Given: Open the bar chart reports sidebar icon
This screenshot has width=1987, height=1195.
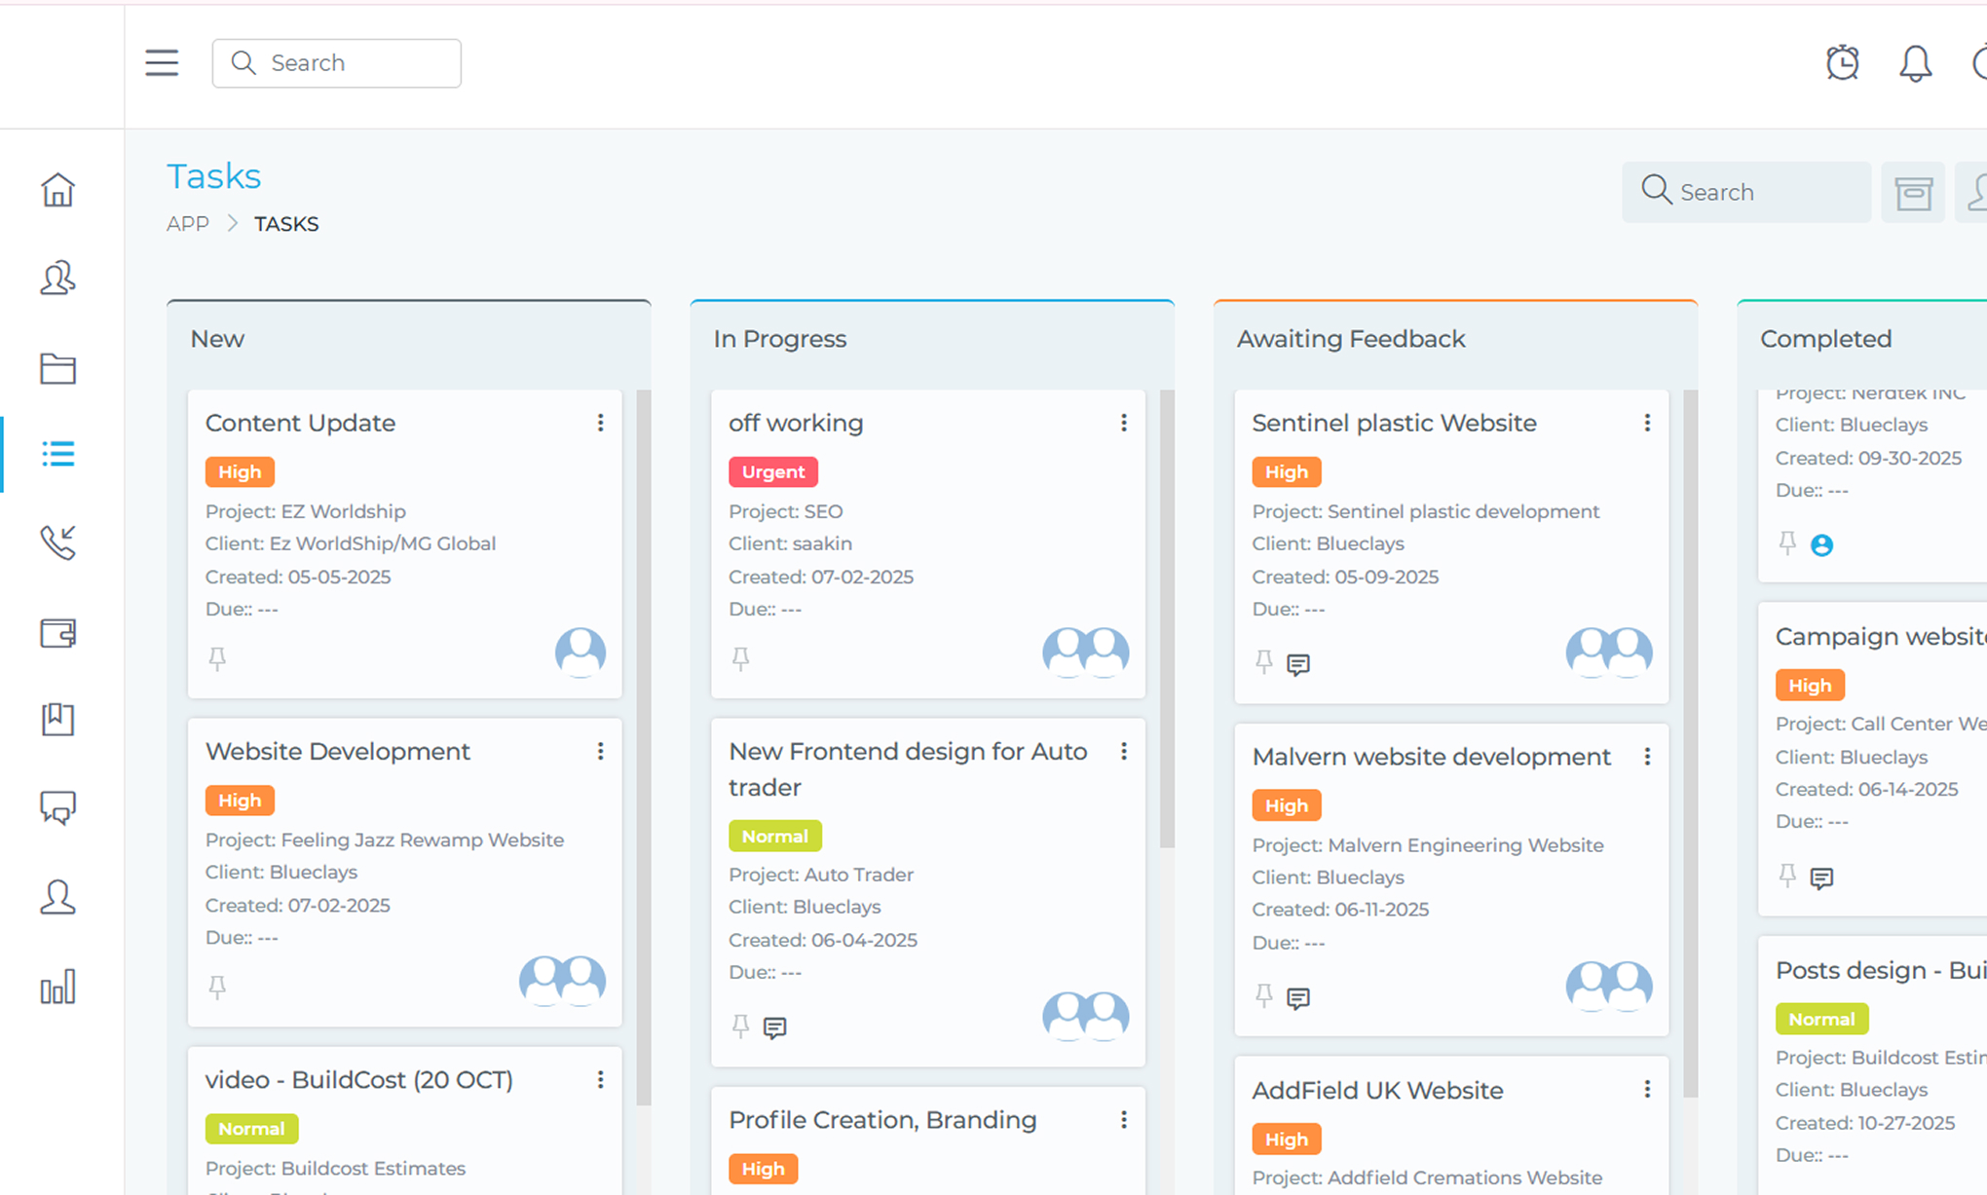Looking at the screenshot, I should (x=57, y=987).
